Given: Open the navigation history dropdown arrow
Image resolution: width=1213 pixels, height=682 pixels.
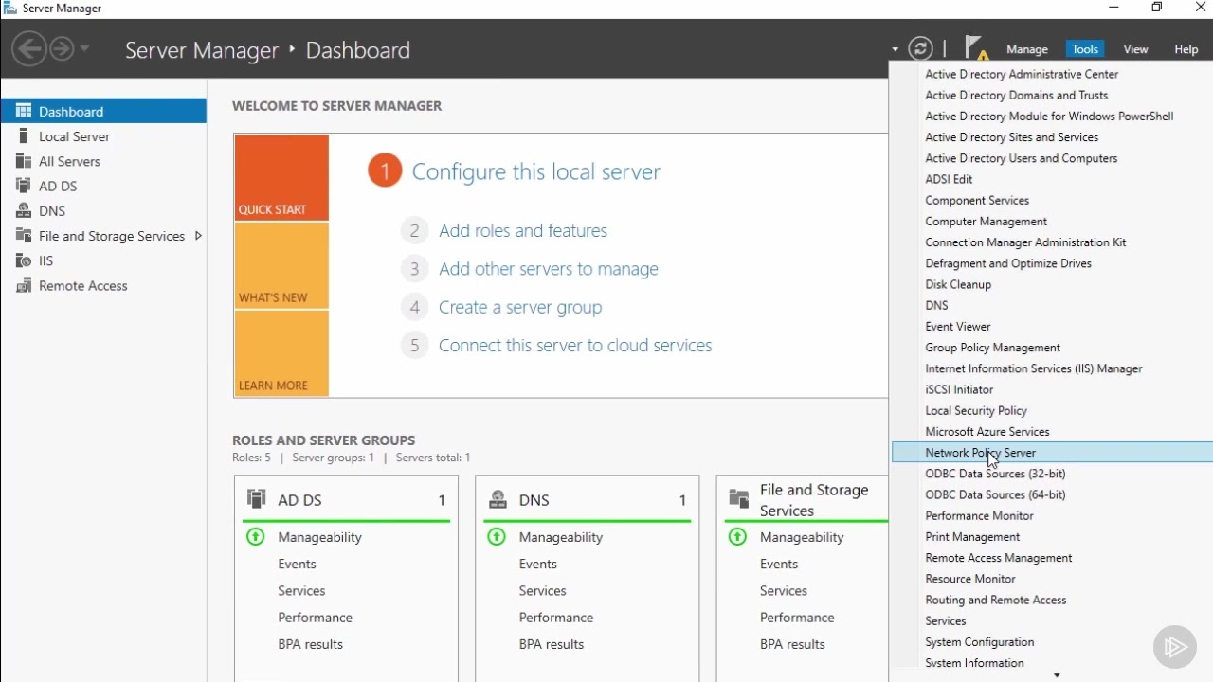Looking at the screenshot, I should [85, 48].
